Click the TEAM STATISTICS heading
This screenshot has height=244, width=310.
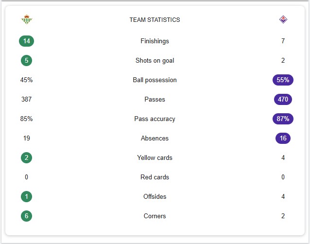[155, 20]
